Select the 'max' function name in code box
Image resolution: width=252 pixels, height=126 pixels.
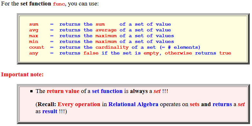pos(34,36)
